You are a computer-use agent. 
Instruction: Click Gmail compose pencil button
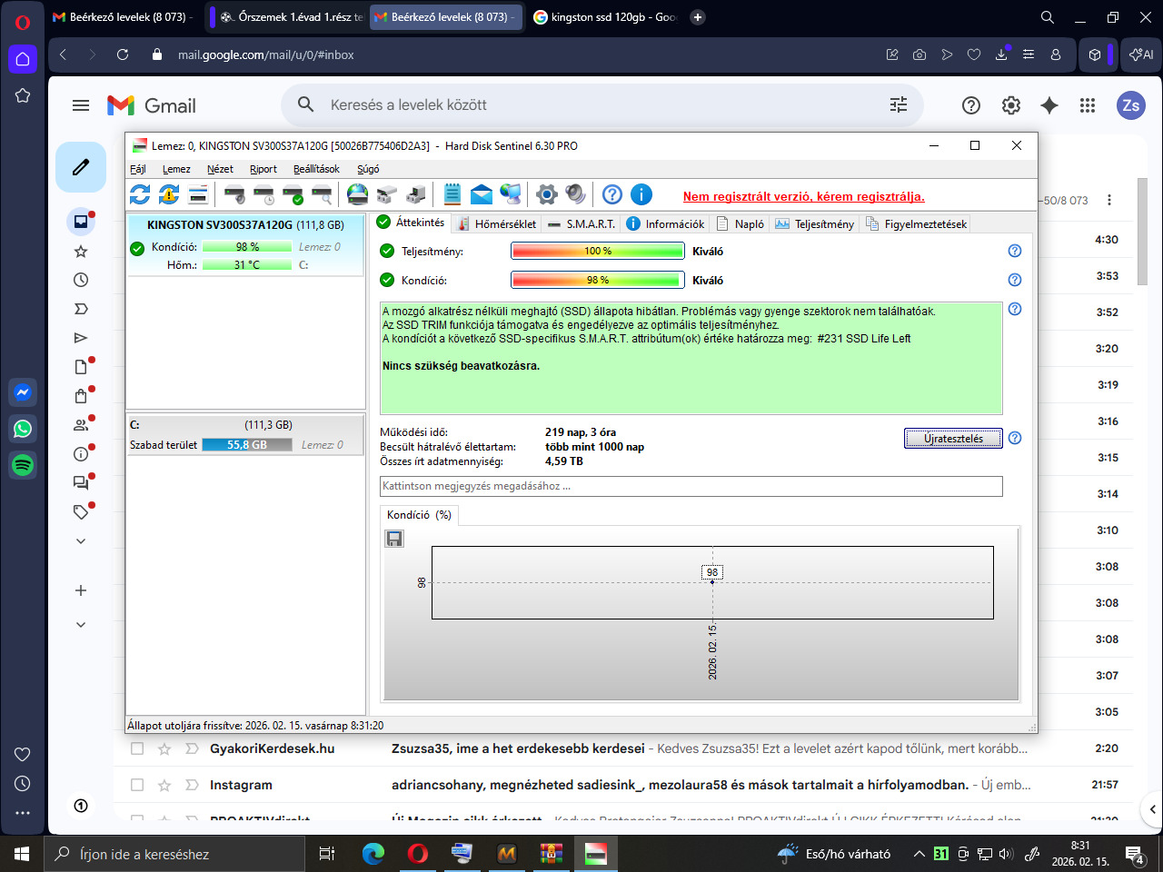tap(81, 167)
